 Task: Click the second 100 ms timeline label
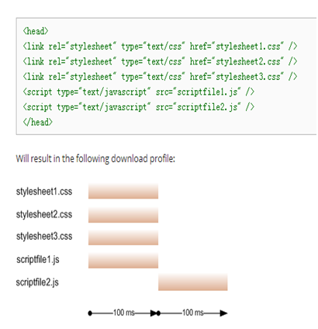193,313
